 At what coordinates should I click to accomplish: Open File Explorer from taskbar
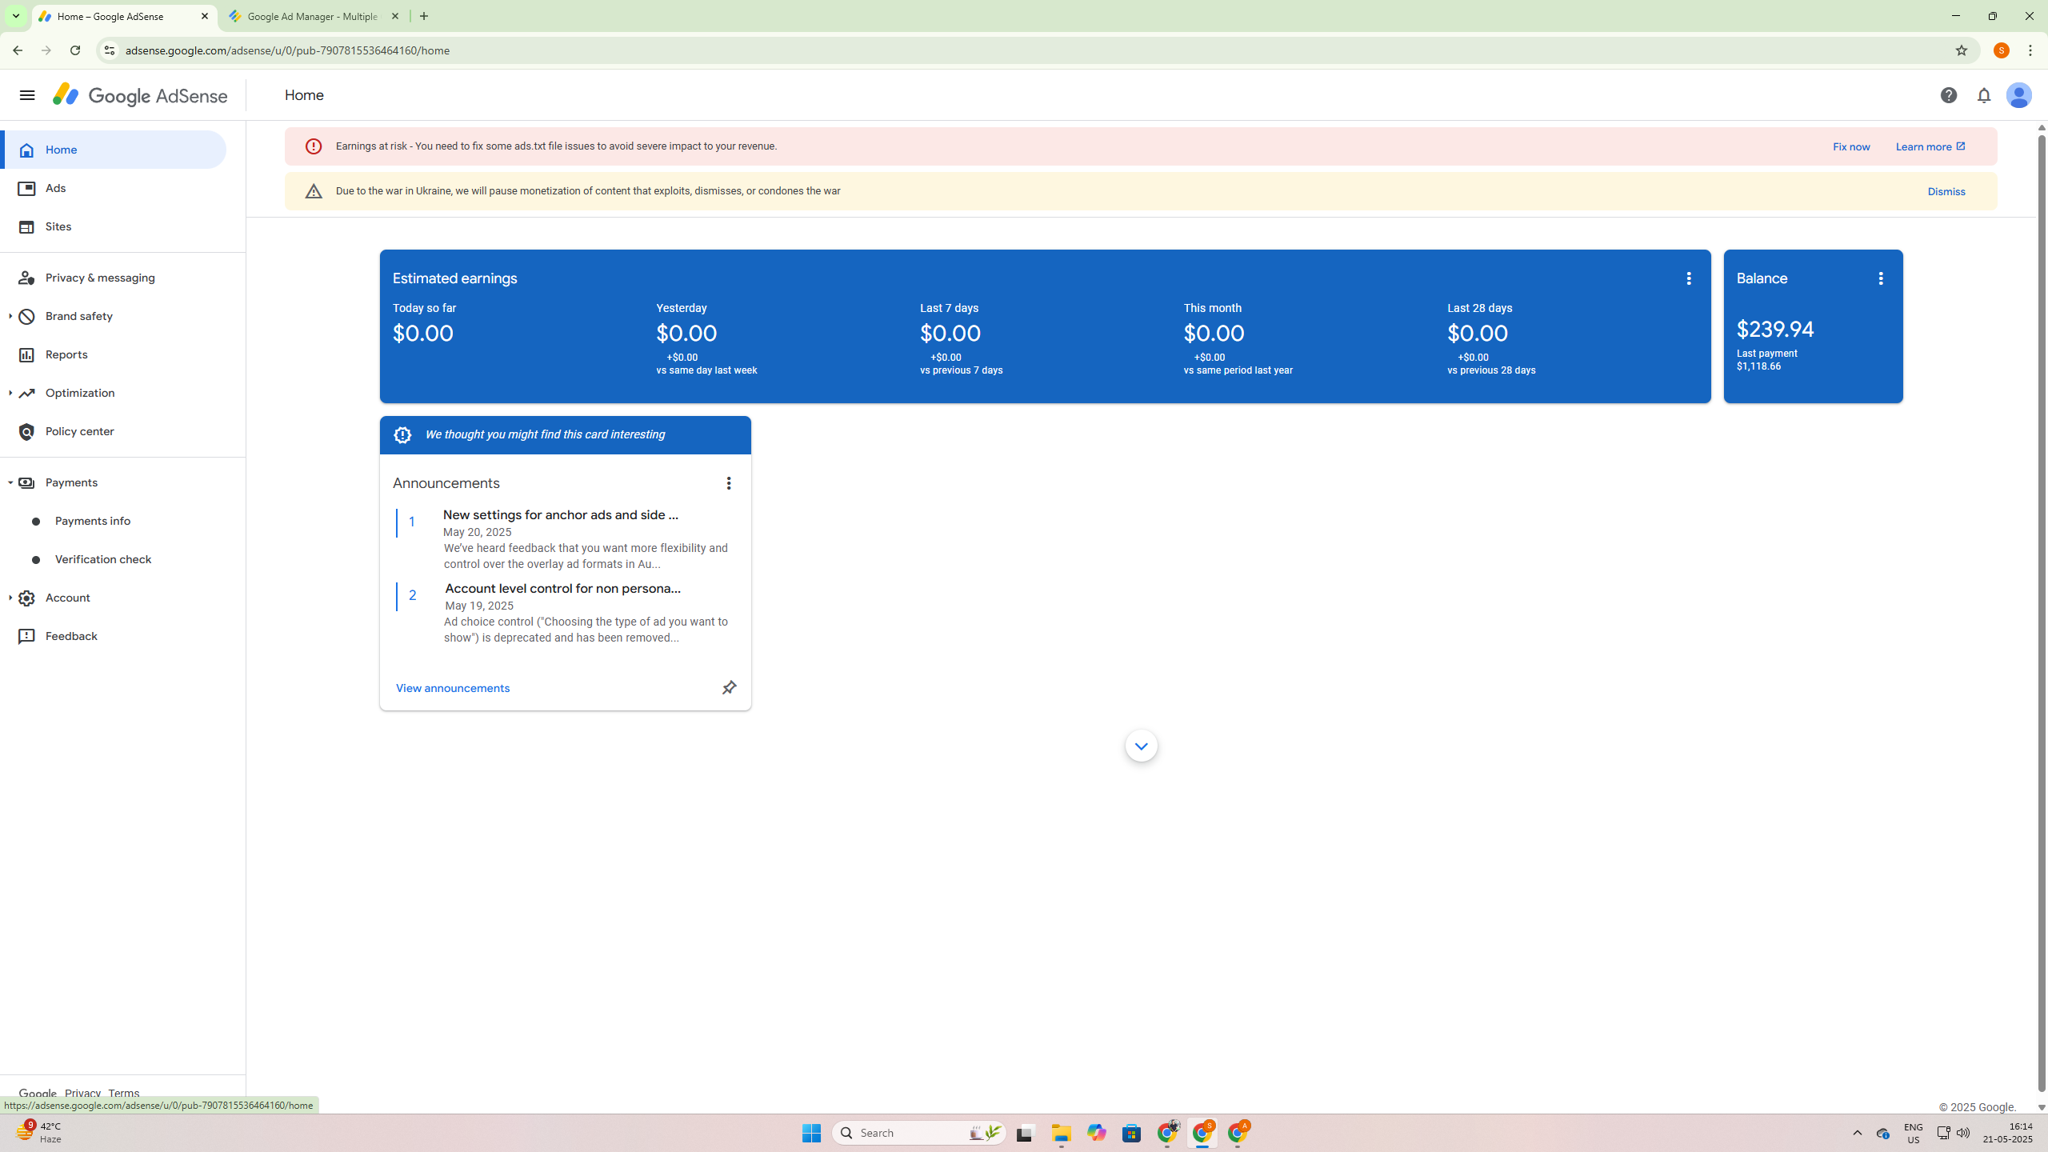1061,1133
